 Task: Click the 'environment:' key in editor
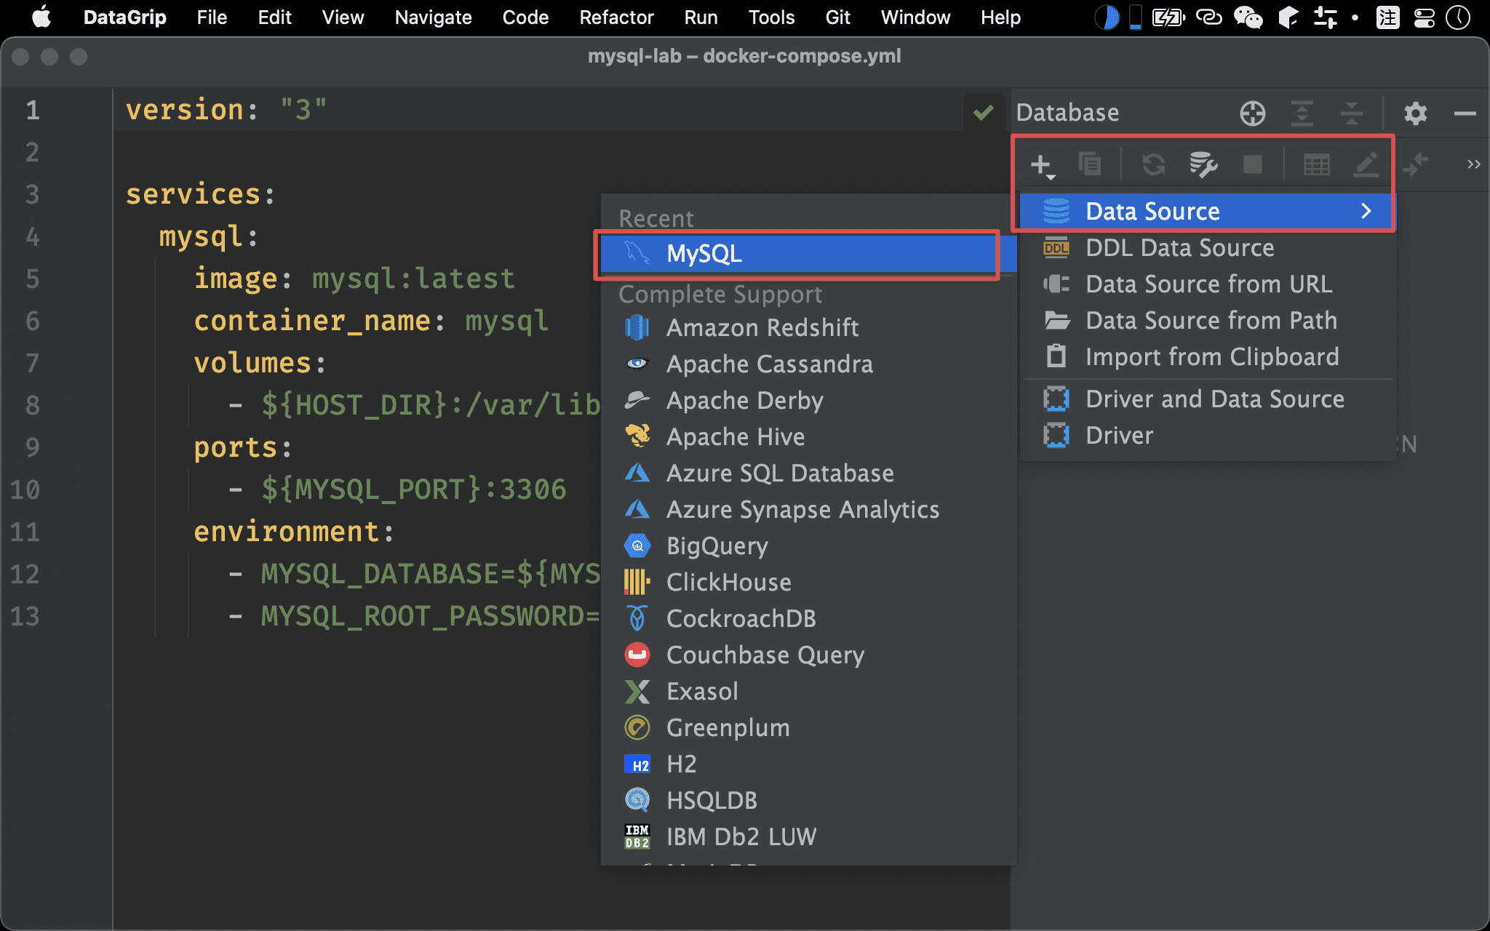point(294,532)
